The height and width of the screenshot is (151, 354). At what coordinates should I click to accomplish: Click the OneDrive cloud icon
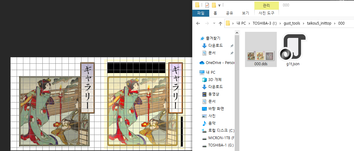[x=202, y=63]
